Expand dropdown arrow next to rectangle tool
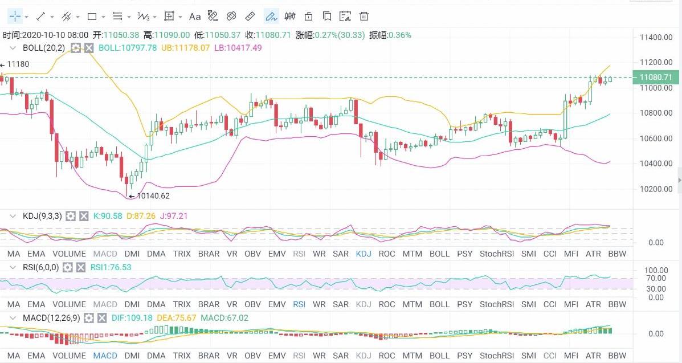The height and width of the screenshot is (363, 682). point(103,17)
